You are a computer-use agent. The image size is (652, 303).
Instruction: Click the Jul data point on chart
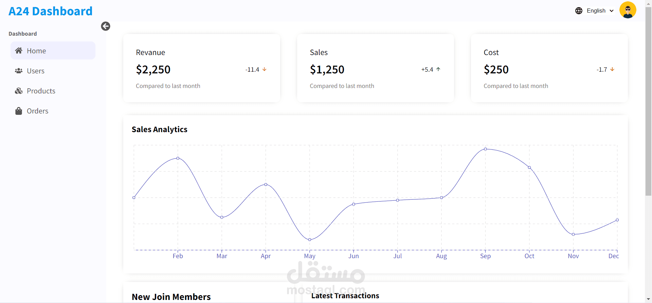point(398,200)
